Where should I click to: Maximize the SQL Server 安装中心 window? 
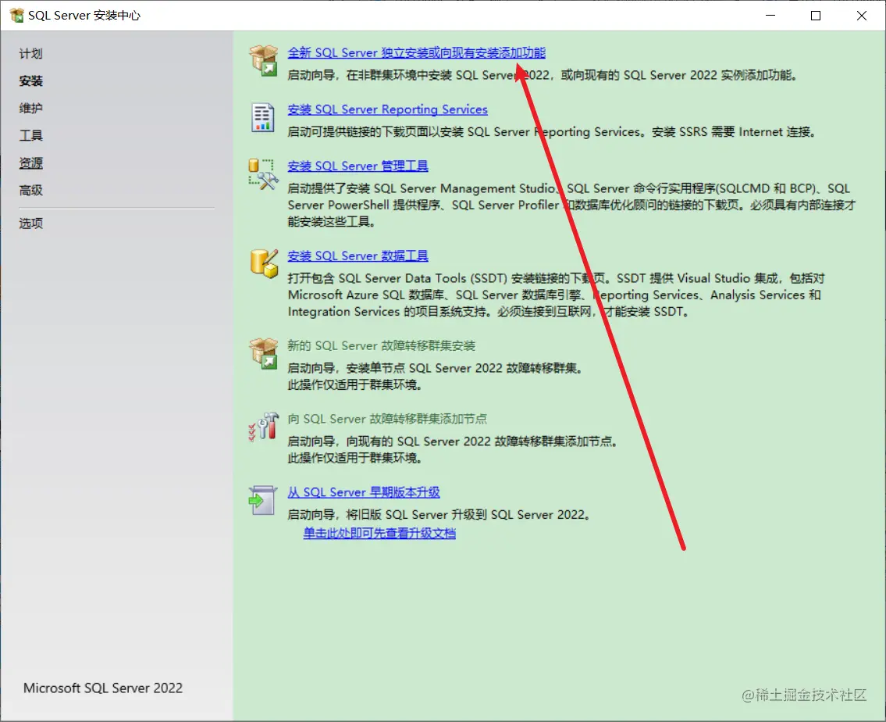click(816, 16)
